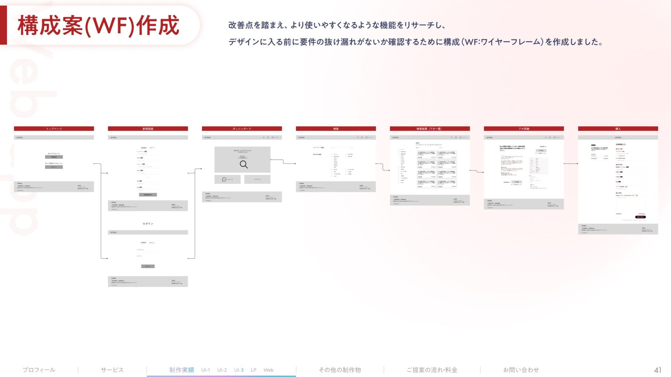Viewport: 671px width, 377px height.
Task: Click the ログイン submit button in login wireframe
Action: point(148,266)
